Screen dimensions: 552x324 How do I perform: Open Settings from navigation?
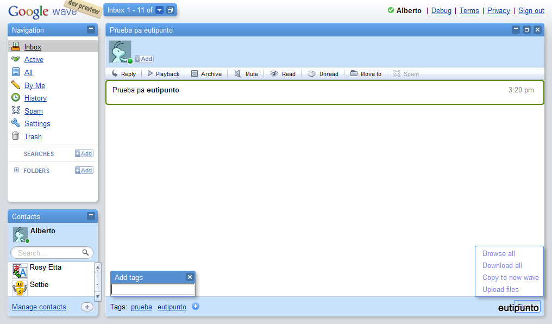point(37,124)
